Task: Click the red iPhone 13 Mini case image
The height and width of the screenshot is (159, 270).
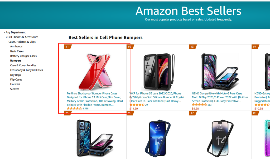Action: pyautogui.click(x=95, y=72)
